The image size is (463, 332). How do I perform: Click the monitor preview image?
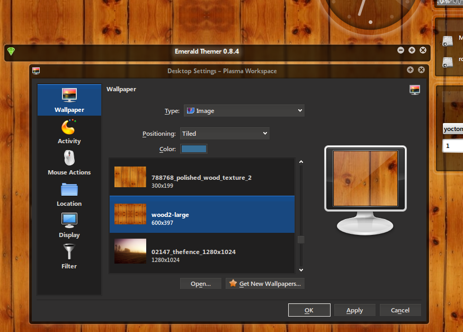366,178
